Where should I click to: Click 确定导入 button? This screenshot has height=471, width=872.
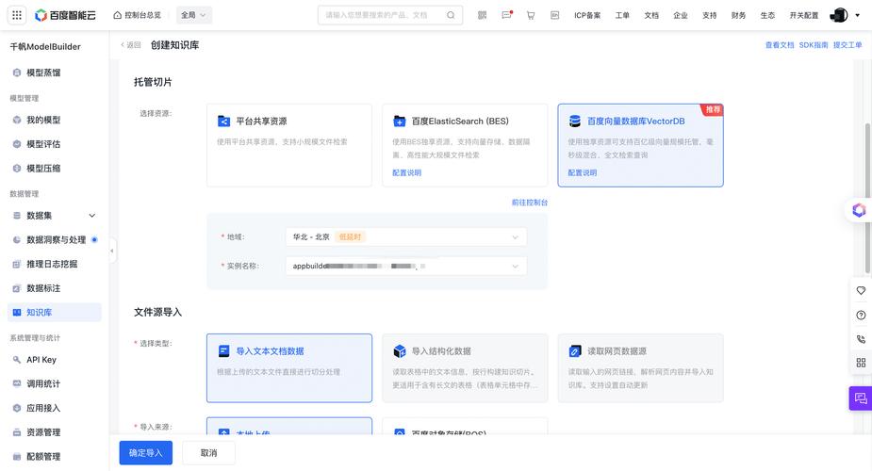point(146,453)
